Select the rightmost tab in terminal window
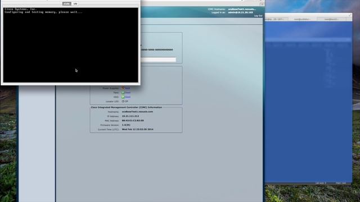Image resolution: width=360 pixels, height=202 pixels. coord(331,19)
